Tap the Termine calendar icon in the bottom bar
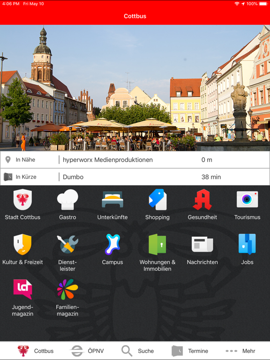 (x=177, y=351)
